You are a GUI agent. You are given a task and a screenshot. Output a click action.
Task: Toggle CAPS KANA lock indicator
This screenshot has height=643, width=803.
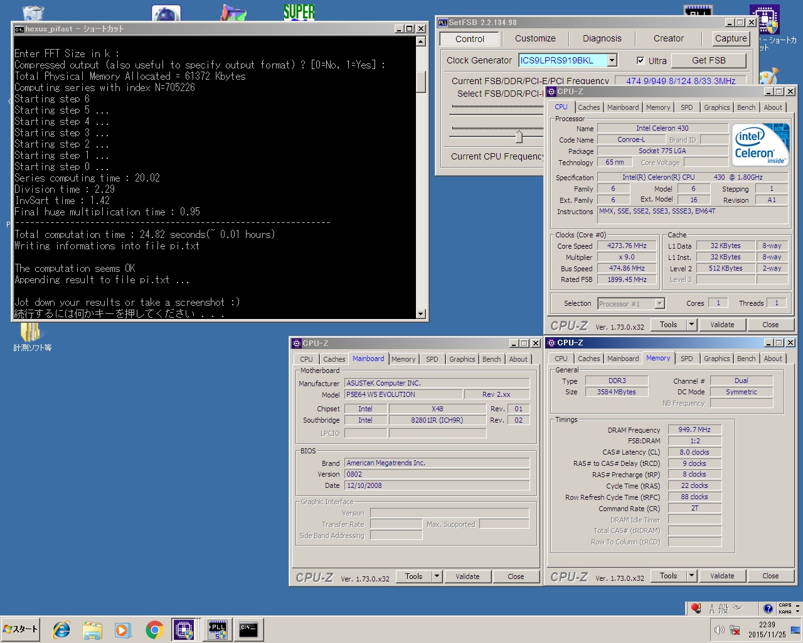pos(785,608)
